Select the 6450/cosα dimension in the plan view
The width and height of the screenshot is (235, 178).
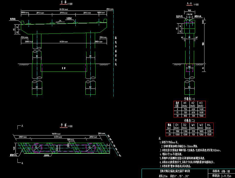(58, 137)
